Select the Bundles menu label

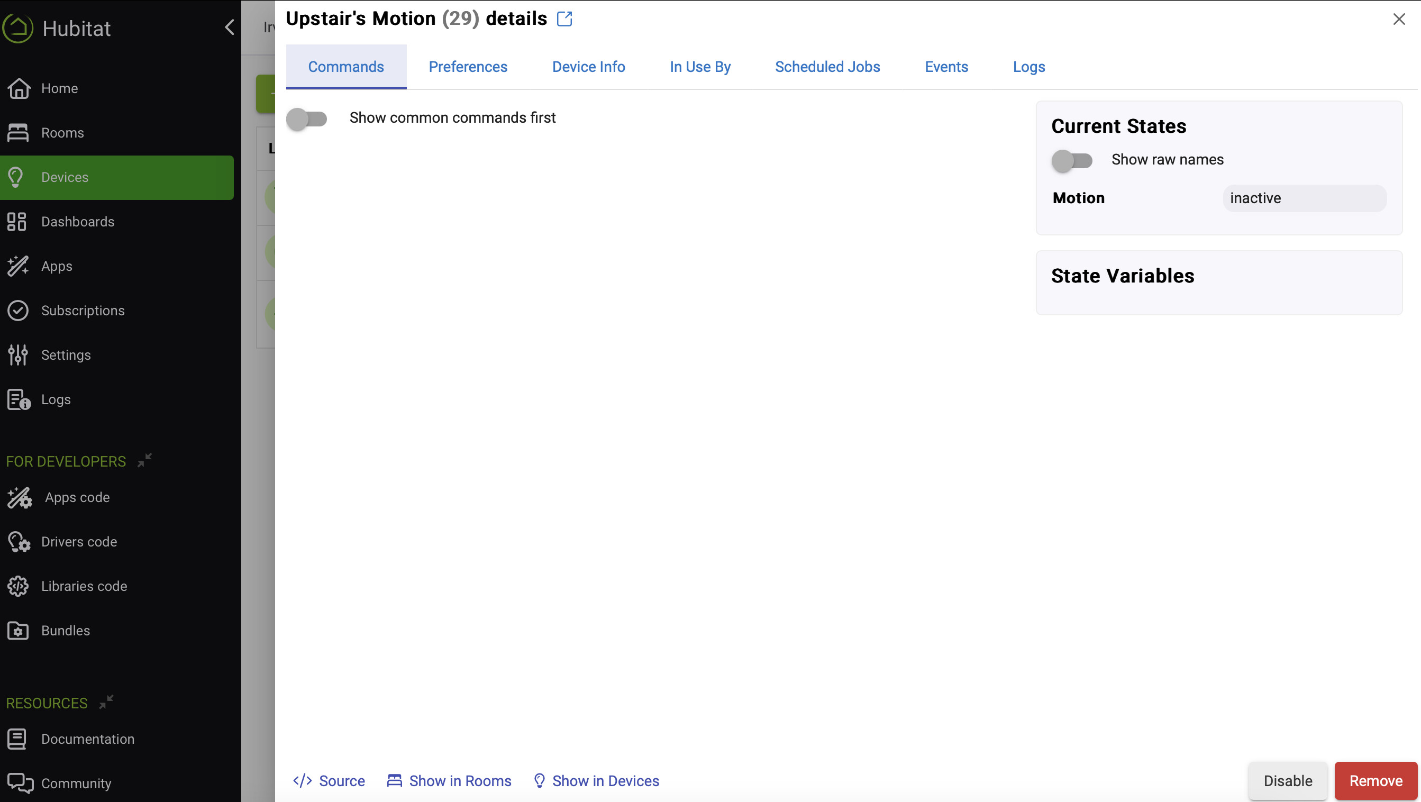click(66, 631)
